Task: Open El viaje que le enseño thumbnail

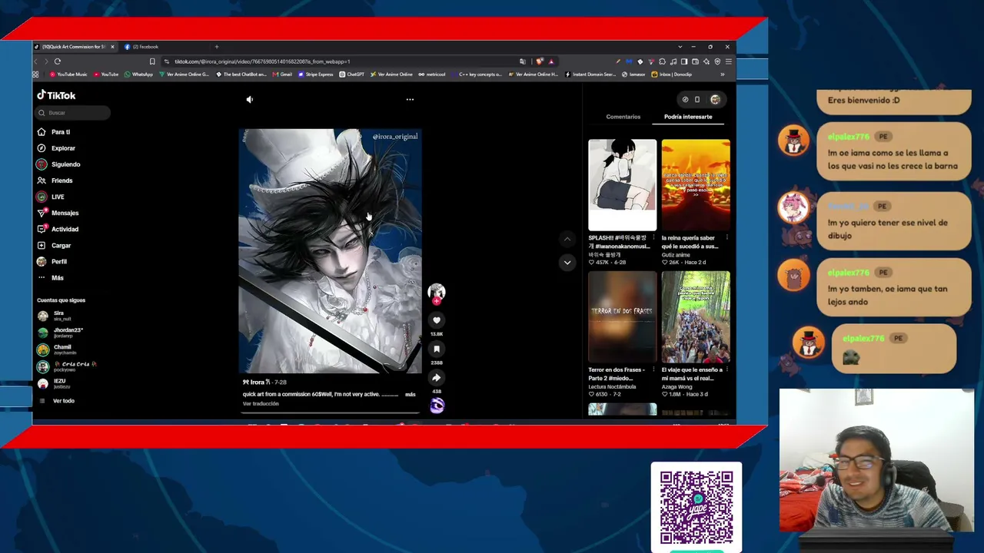Action: (696, 316)
